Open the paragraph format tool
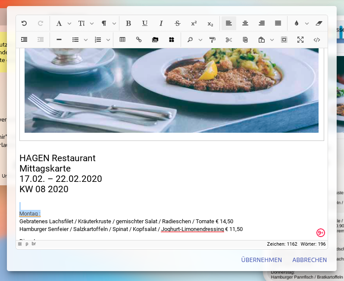The height and width of the screenshot is (281, 344). pyautogui.click(x=104, y=23)
